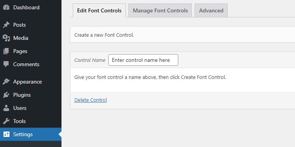
Task: Click the Settings sliders icon
Action: [x=6, y=134]
